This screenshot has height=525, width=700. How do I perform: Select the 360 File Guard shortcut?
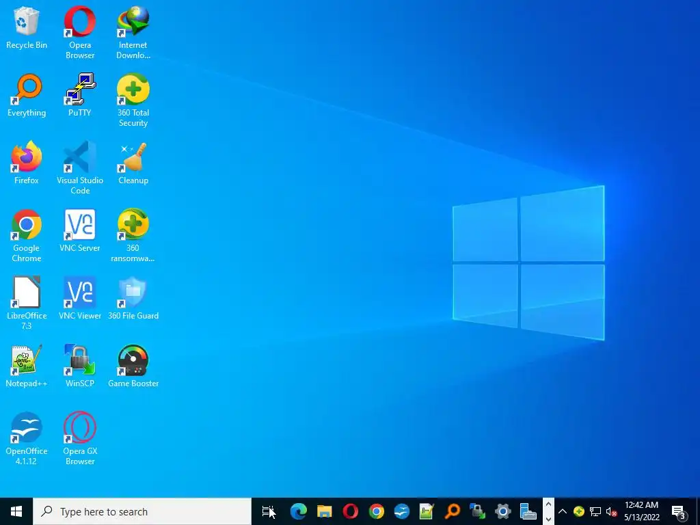coord(133,298)
